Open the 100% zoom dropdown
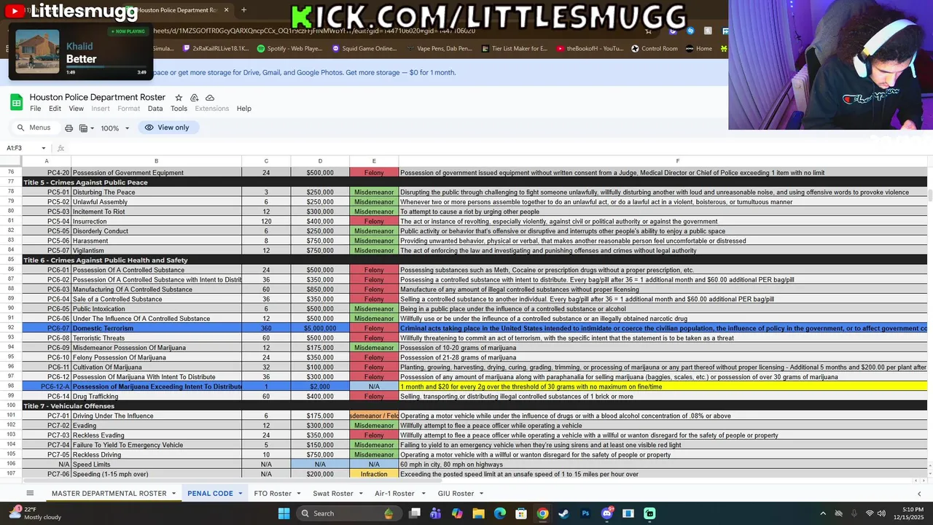 coord(115,128)
